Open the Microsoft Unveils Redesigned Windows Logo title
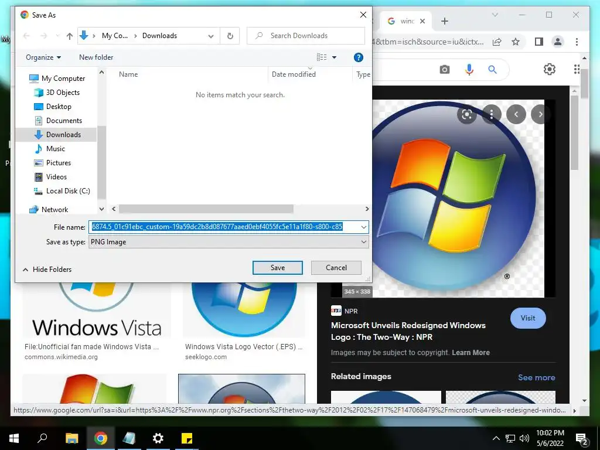This screenshot has height=450, width=600. pyautogui.click(x=408, y=331)
